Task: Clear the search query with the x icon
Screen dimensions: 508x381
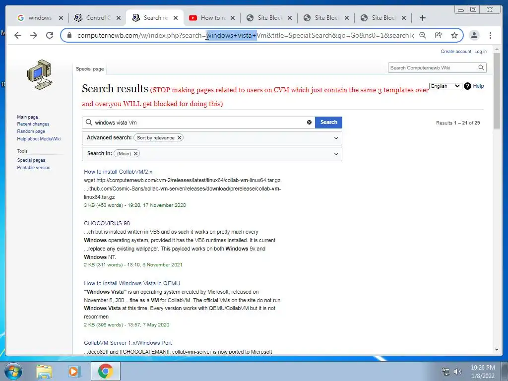Action: [309, 122]
